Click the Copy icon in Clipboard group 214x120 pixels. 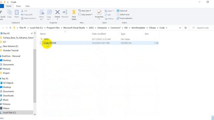pyautogui.click(x=9, y=13)
